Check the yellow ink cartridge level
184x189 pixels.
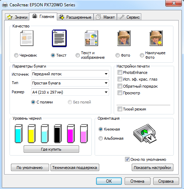31,134
